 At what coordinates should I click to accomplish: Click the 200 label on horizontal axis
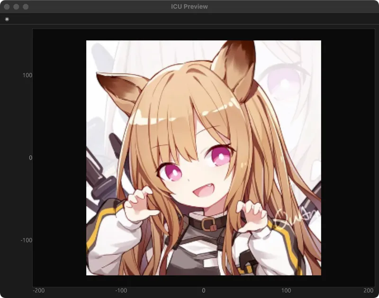pyautogui.click(x=368, y=290)
